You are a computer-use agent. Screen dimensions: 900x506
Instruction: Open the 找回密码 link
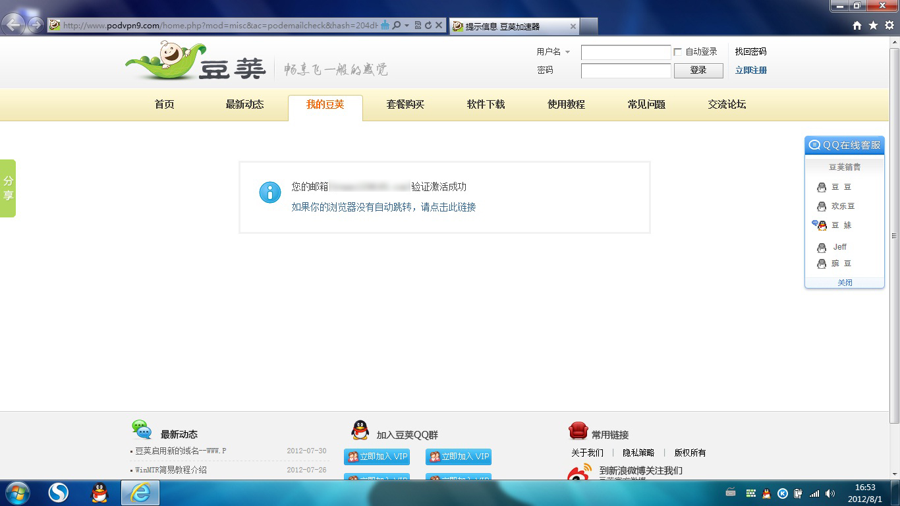[751, 52]
